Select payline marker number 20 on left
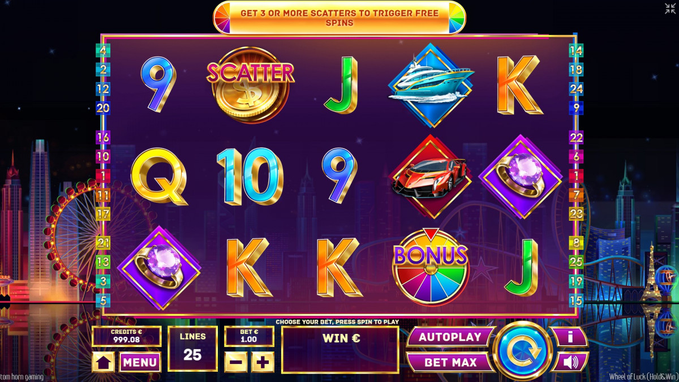Viewport: 679px width, 382px height. click(103, 108)
